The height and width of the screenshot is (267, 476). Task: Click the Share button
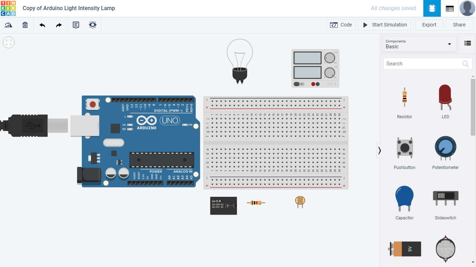(x=459, y=25)
